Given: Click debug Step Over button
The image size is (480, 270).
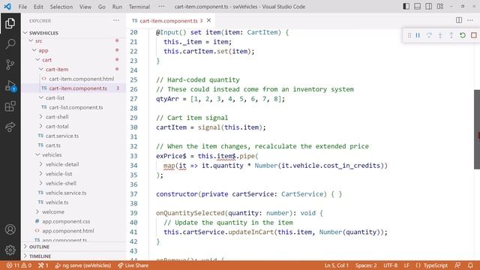Looking at the screenshot, I should coord(429,35).
